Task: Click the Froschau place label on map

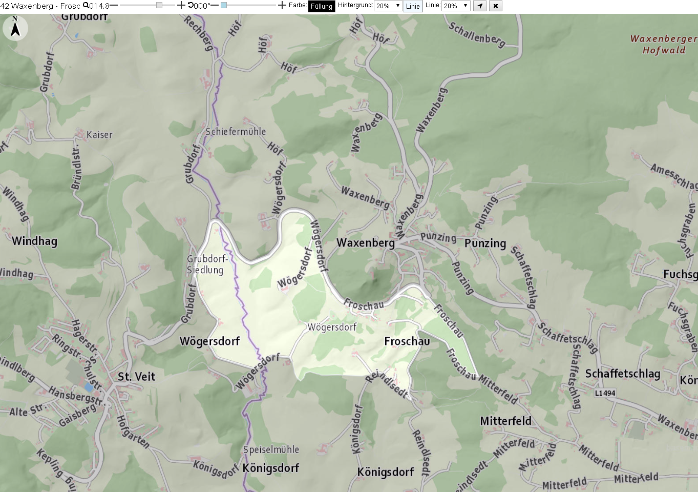Action: click(x=407, y=341)
